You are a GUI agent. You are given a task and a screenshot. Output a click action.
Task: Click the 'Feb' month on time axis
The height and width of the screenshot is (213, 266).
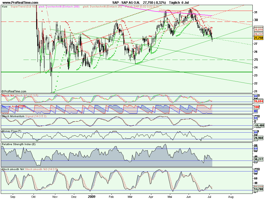click(x=111, y=197)
